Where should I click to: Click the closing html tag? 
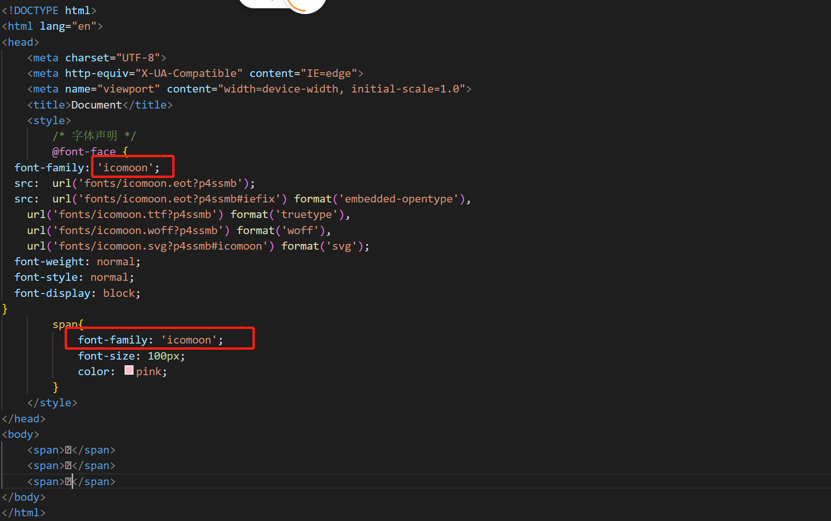click(24, 513)
